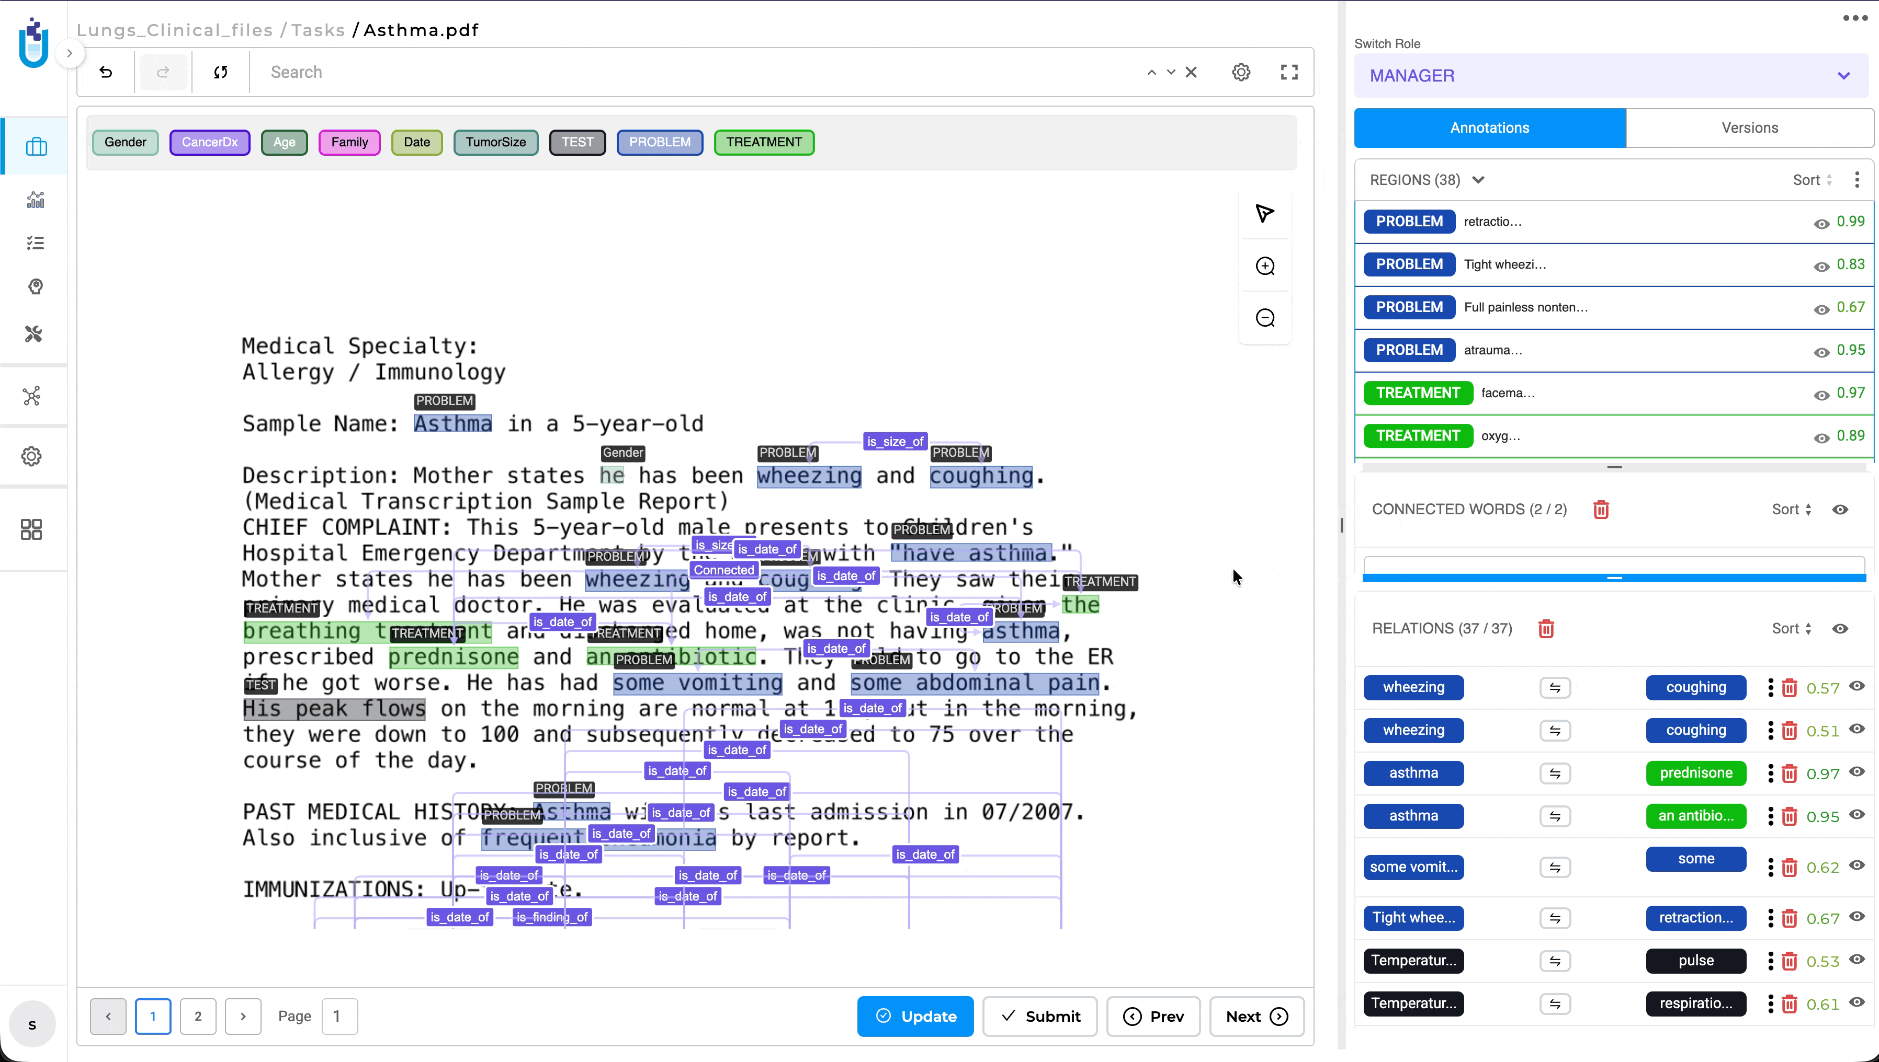Open page 1 of the document
This screenshot has height=1062, width=1879.
point(153,1016)
